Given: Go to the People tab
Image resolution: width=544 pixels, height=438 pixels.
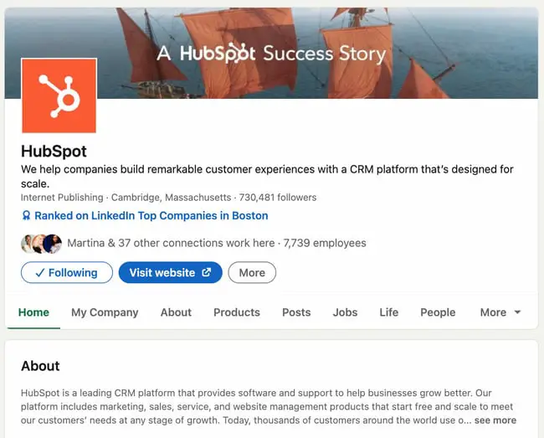Looking at the screenshot, I should tap(438, 312).
